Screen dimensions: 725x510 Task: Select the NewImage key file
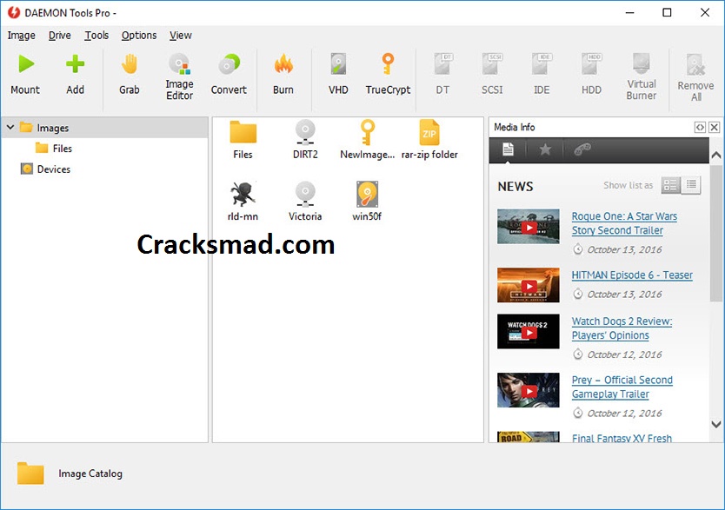pyautogui.click(x=368, y=132)
